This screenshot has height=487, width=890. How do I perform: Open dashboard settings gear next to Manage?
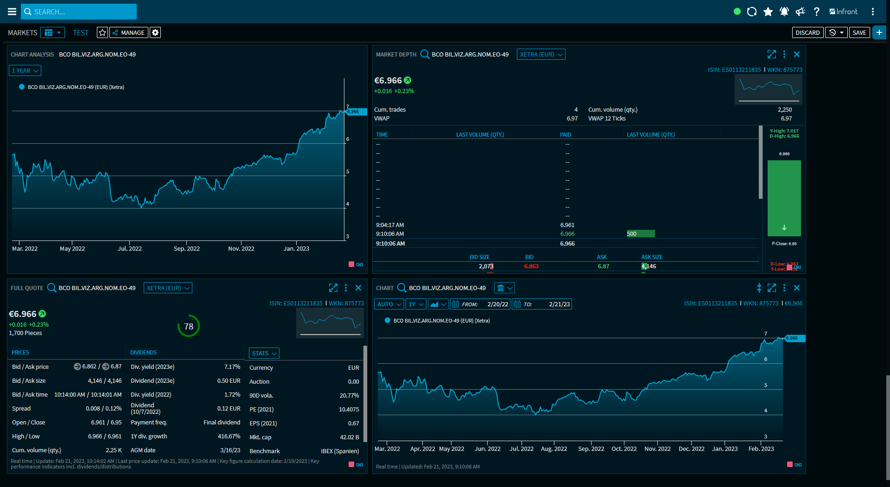click(x=155, y=32)
